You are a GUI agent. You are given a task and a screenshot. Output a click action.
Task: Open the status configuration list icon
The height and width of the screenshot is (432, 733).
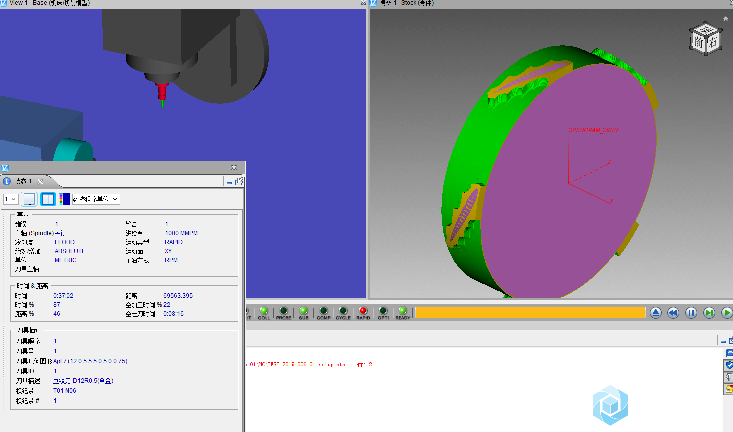[29, 199]
